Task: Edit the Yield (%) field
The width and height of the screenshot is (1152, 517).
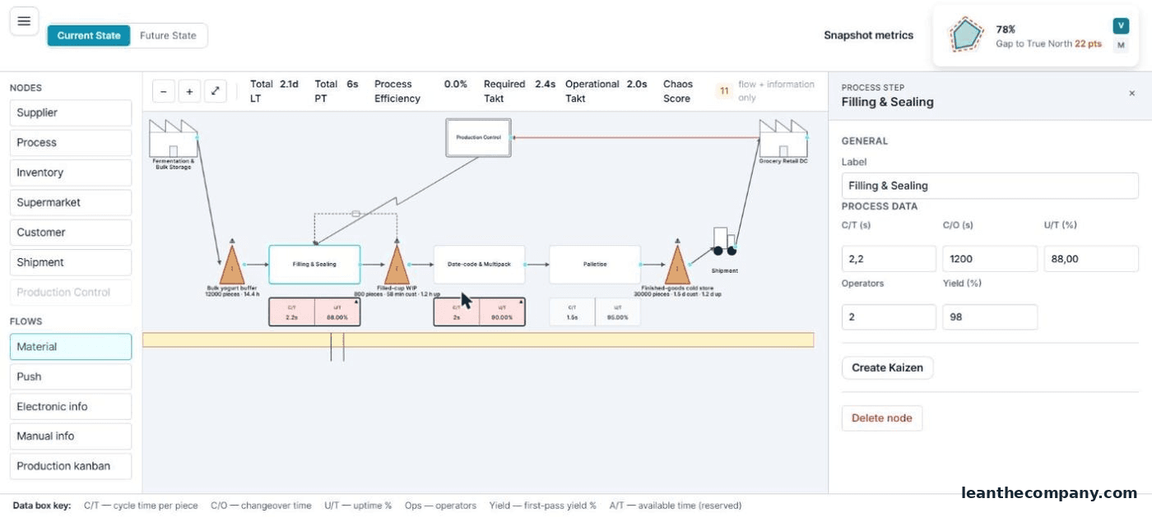Action: coord(990,317)
